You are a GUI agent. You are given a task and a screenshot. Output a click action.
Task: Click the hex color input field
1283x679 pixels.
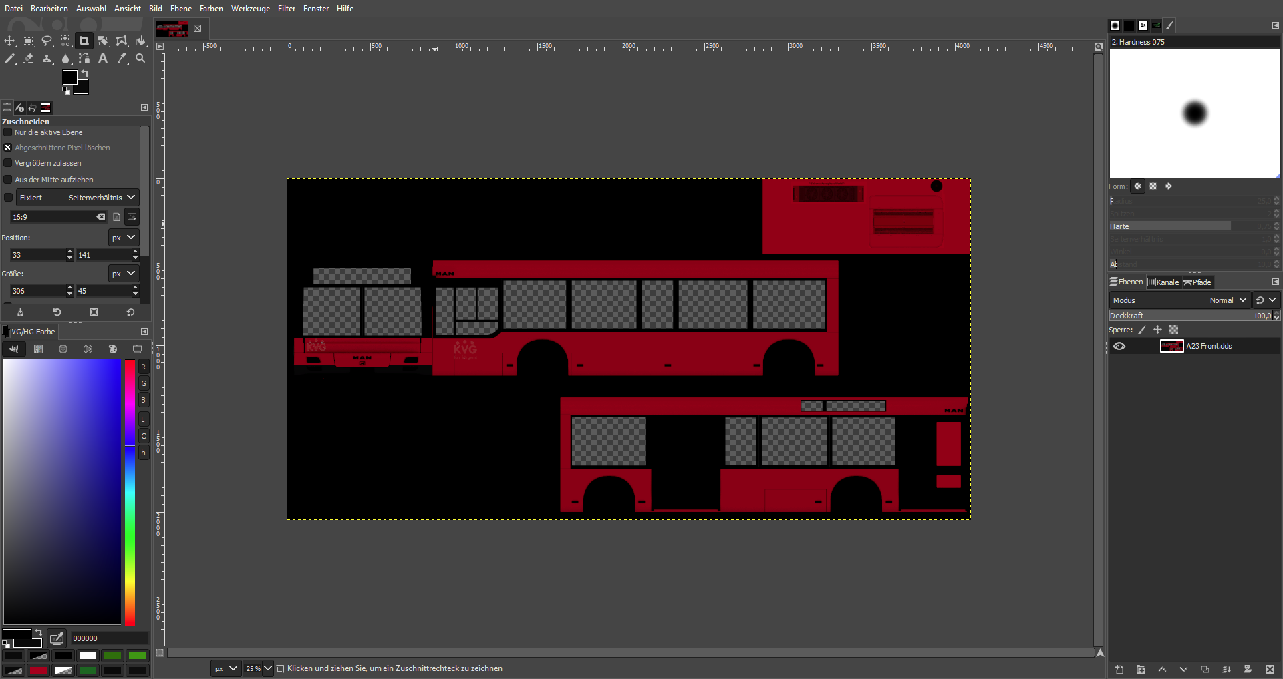108,638
